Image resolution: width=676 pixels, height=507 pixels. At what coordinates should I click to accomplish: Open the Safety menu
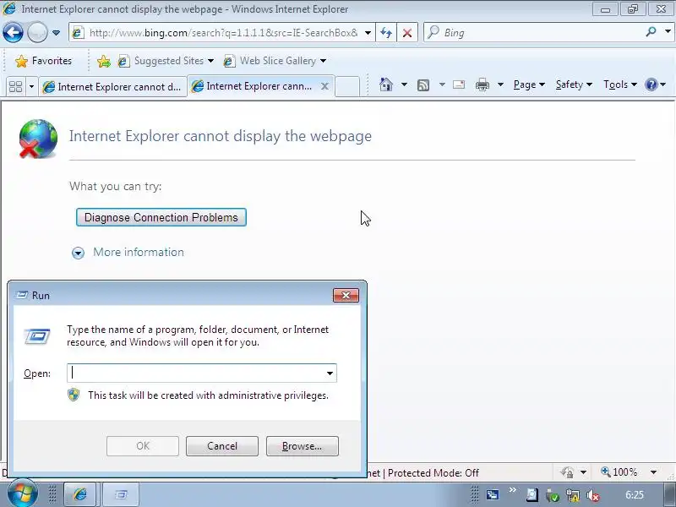tap(574, 84)
